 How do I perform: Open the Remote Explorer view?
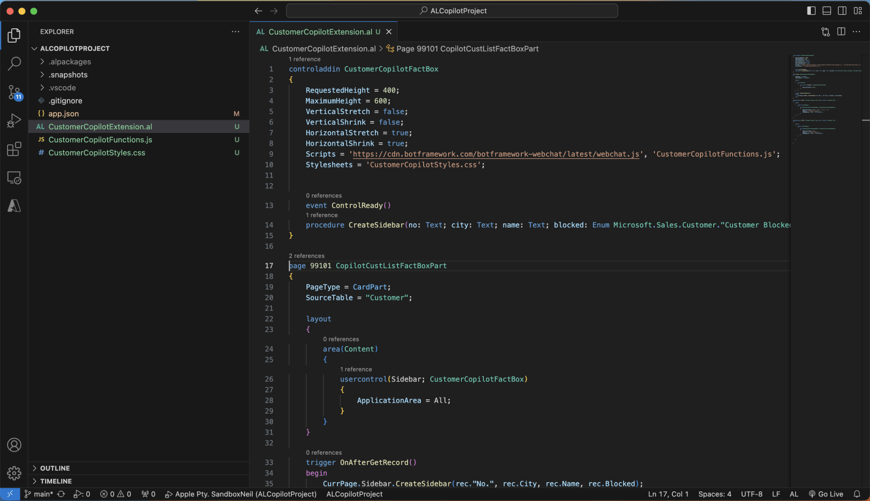[x=14, y=178]
